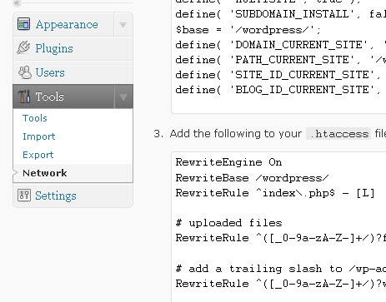
Task: Click the Plugins plug icon
Action: (x=23, y=47)
